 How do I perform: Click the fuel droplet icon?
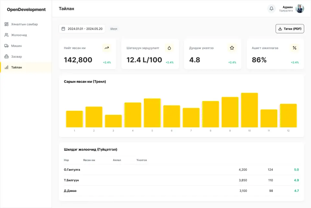tap(169, 48)
